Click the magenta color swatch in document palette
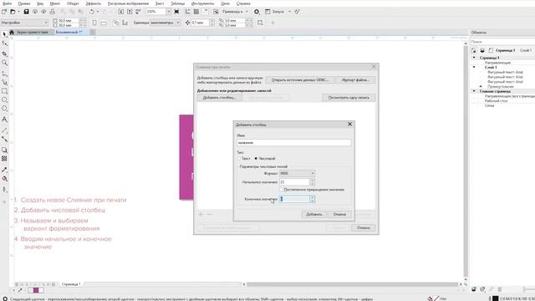Viewport: 535px width, 301px height. (36, 290)
